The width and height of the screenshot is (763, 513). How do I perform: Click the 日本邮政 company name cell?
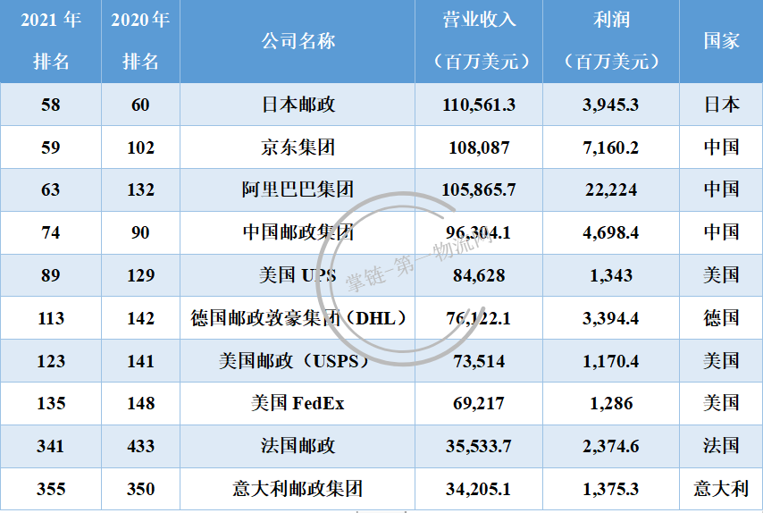tap(298, 105)
